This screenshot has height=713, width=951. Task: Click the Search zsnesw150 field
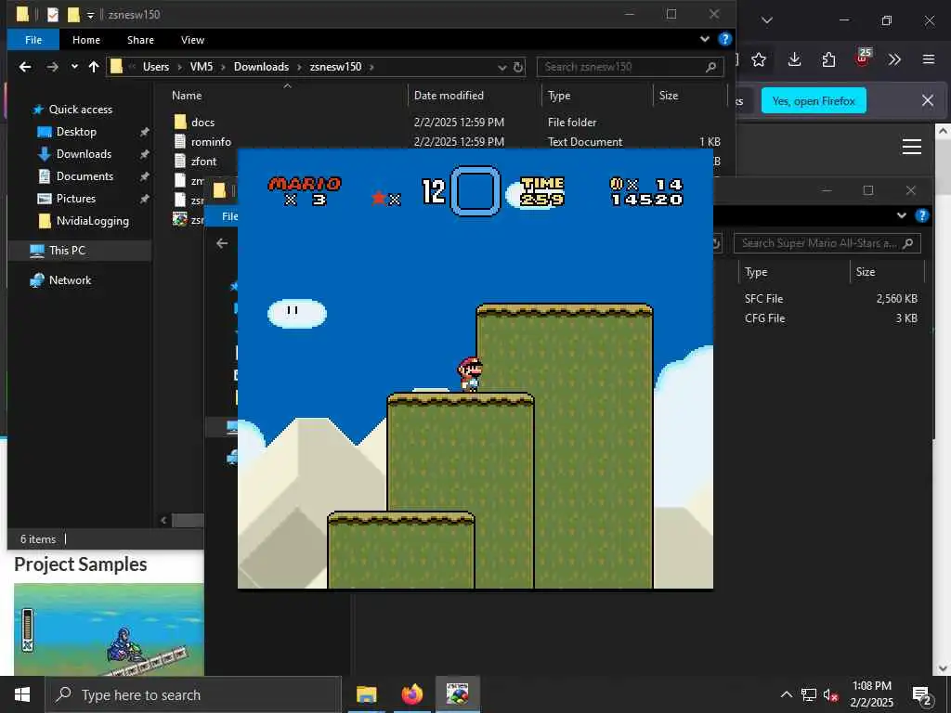[x=630, y=67]
